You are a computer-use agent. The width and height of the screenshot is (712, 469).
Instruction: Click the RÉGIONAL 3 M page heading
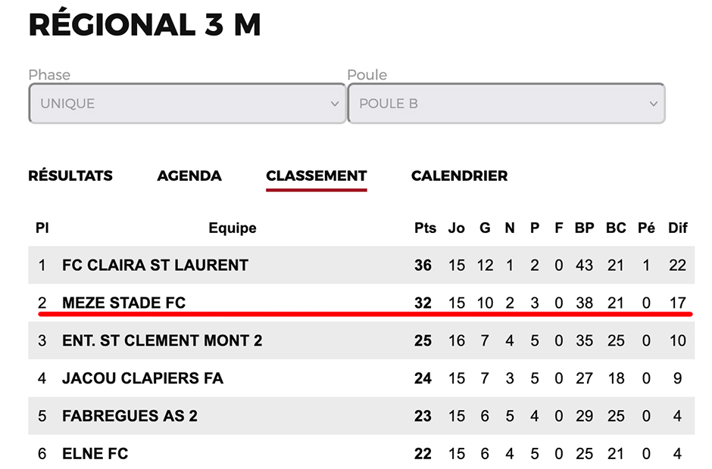click(145, 25)
